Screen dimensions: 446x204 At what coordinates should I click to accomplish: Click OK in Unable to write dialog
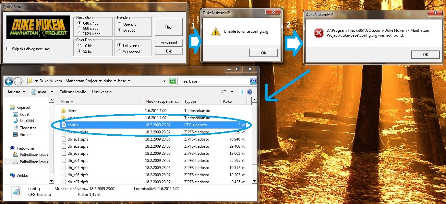tap(264, 53)
